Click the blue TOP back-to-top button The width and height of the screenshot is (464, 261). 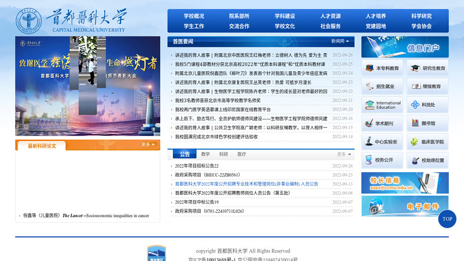[447, 219]
